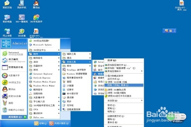Image resolution: width=191 pixels, height=127 pixels.
Task: Choose 使用 360杀毒 扫描 context entry
Action: coord(124,82)
